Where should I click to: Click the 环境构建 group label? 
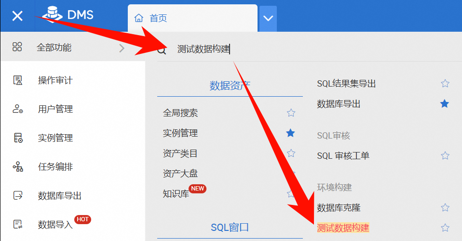pyautogui.click(x=334, y=187)
